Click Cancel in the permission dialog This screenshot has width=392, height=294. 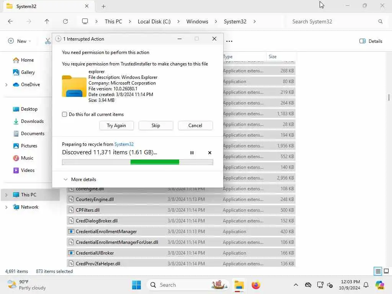(195, 126)
